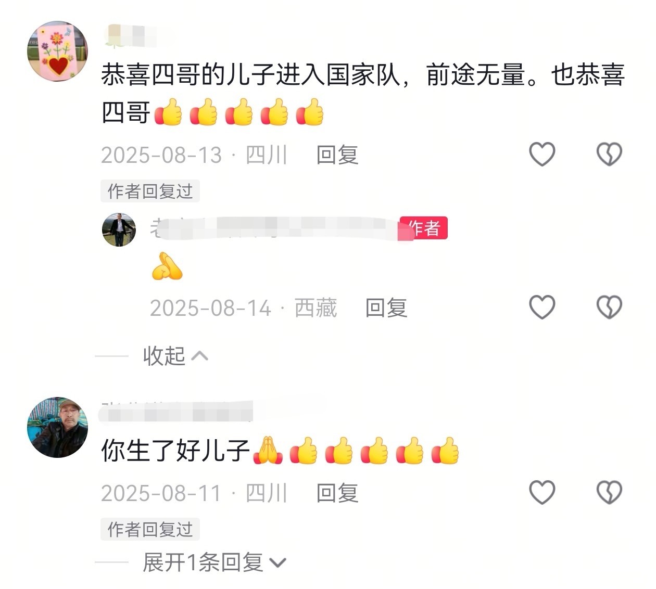Screen dimensions: 656x589
Task: Reply to the author's 2025-08-14 comment
Action: (386, 308)
